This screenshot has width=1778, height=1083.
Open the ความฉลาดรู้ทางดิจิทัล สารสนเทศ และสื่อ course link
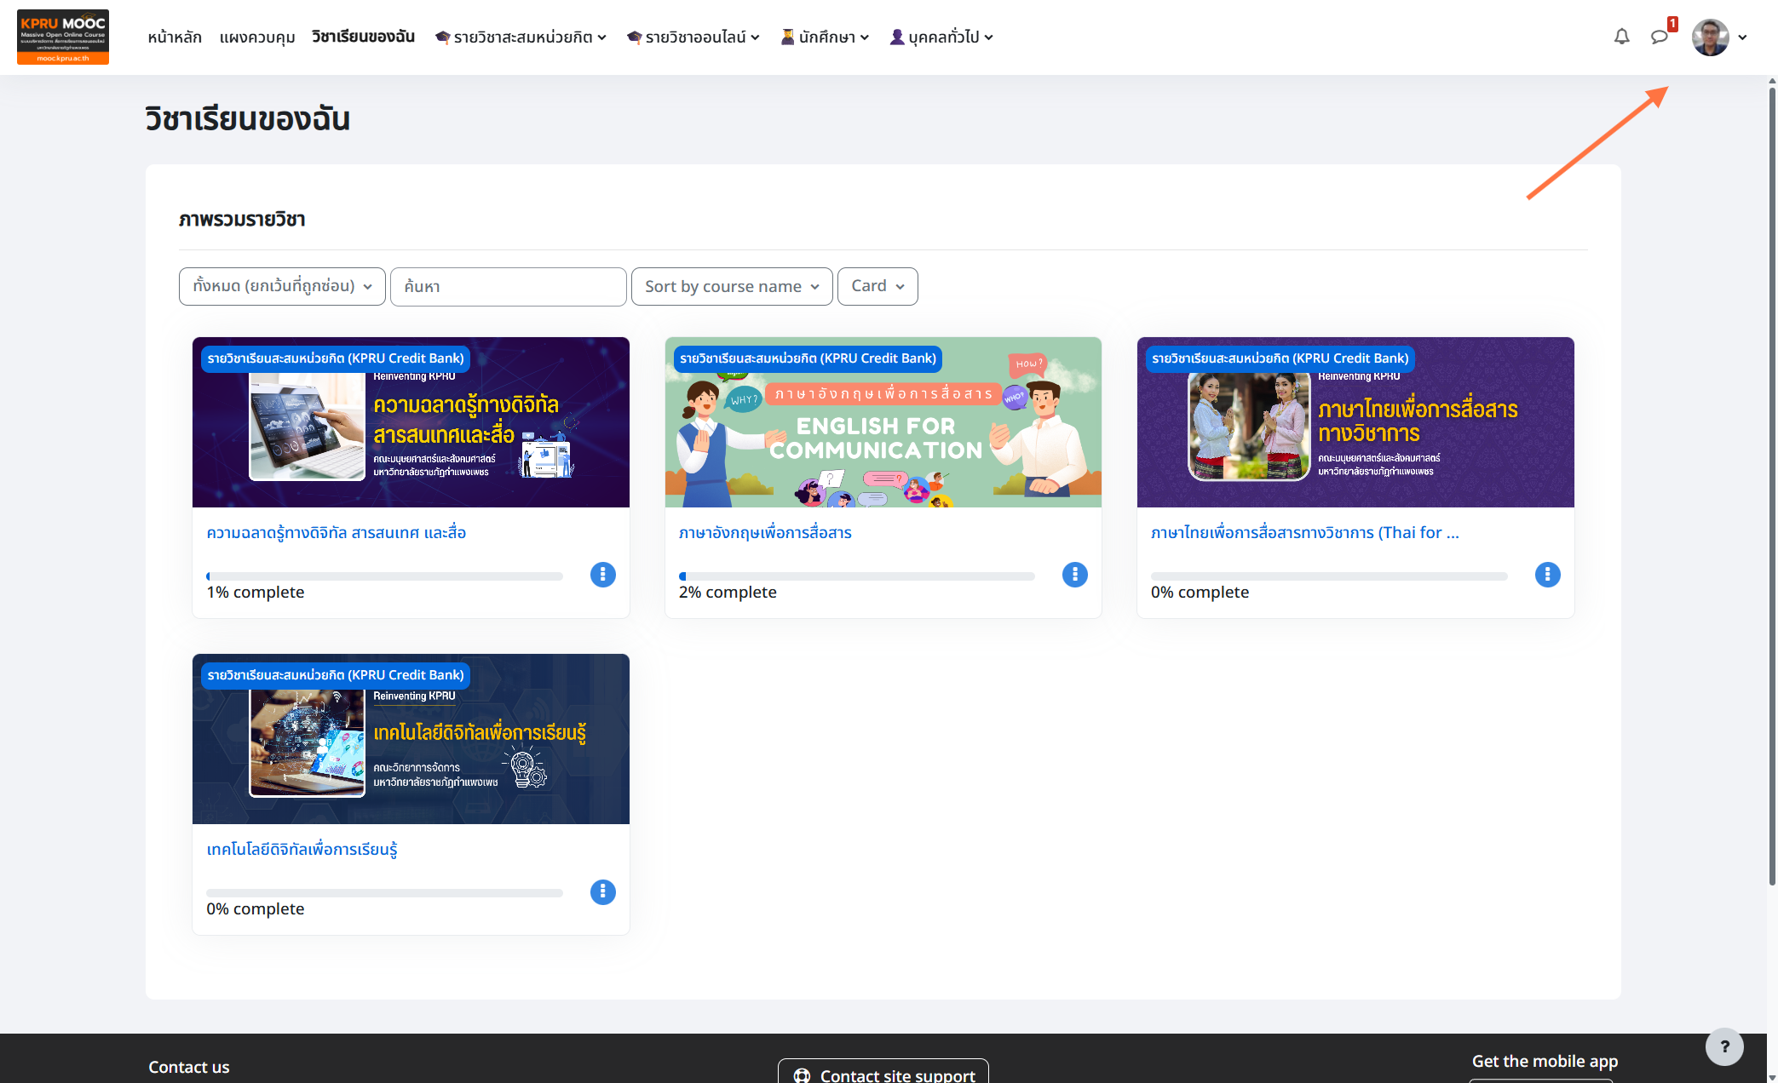337,532
